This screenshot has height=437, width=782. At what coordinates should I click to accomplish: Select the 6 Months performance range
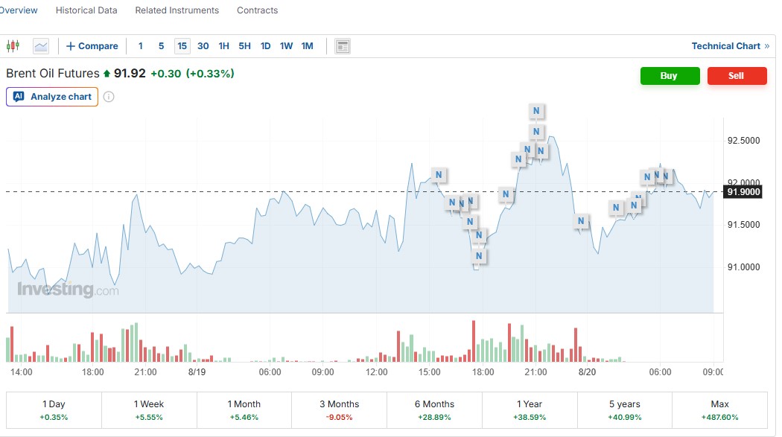click(x=434, y=410)
